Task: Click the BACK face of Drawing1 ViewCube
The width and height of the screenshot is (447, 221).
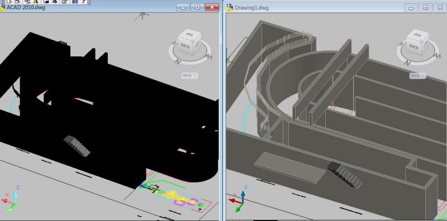Action: (x=413, y=46)
